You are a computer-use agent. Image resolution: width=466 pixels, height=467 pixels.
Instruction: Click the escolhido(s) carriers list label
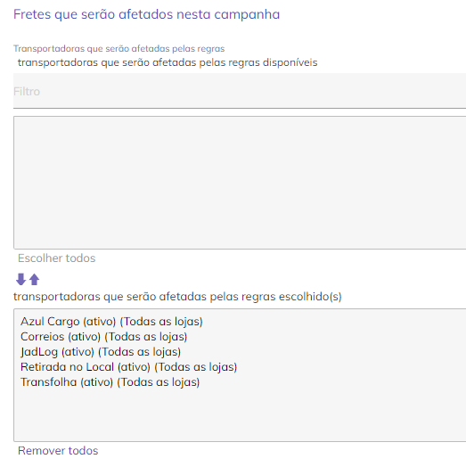tap(177, 297)
